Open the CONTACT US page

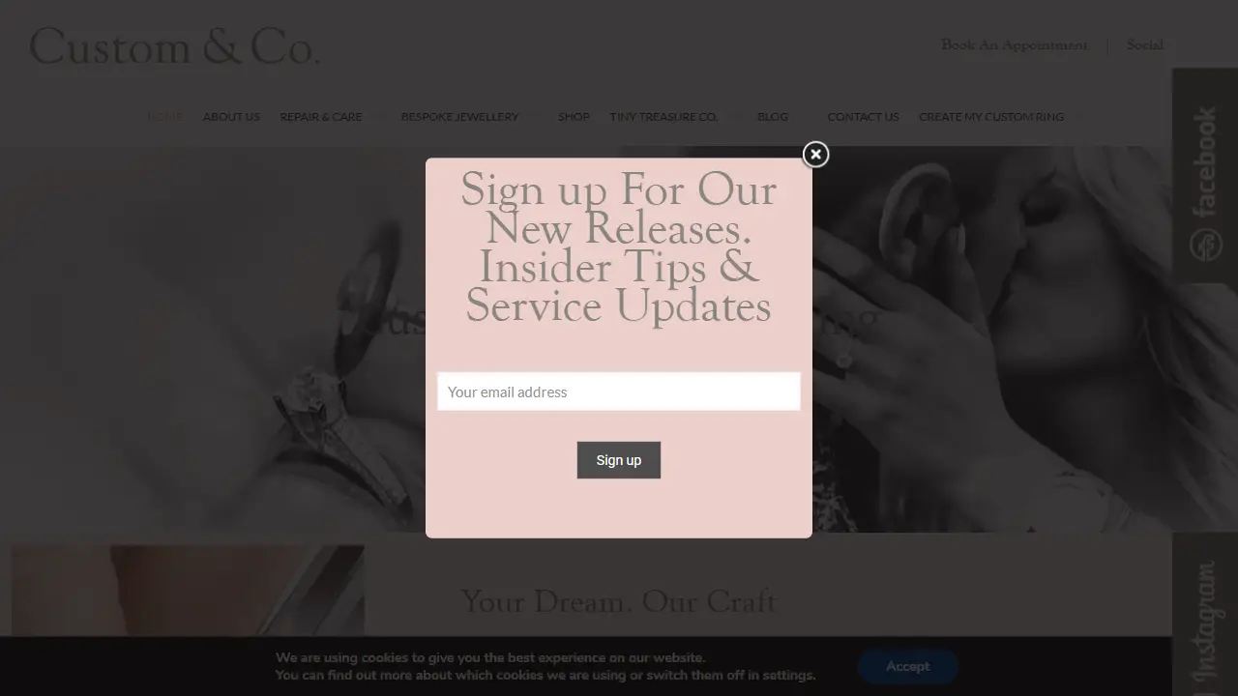point(863,117)
